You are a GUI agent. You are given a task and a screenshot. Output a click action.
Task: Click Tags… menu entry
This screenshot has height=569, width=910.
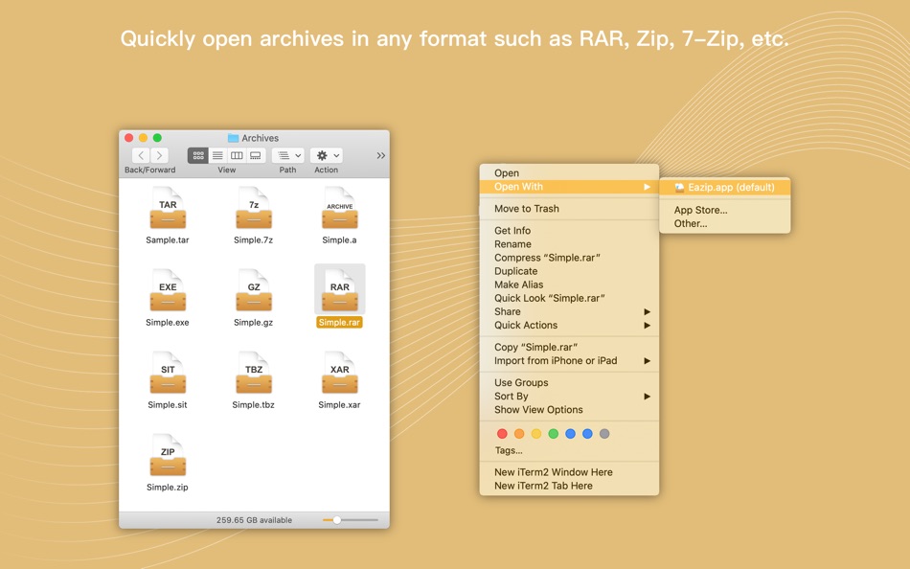click(569, 450)
